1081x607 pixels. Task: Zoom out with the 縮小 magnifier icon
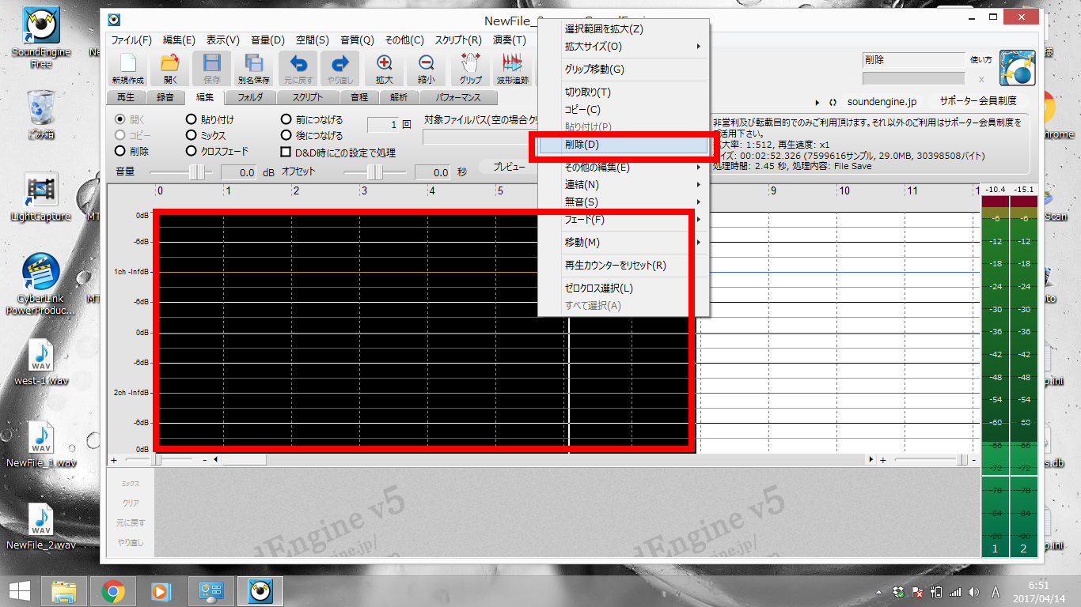click(427, 68)
